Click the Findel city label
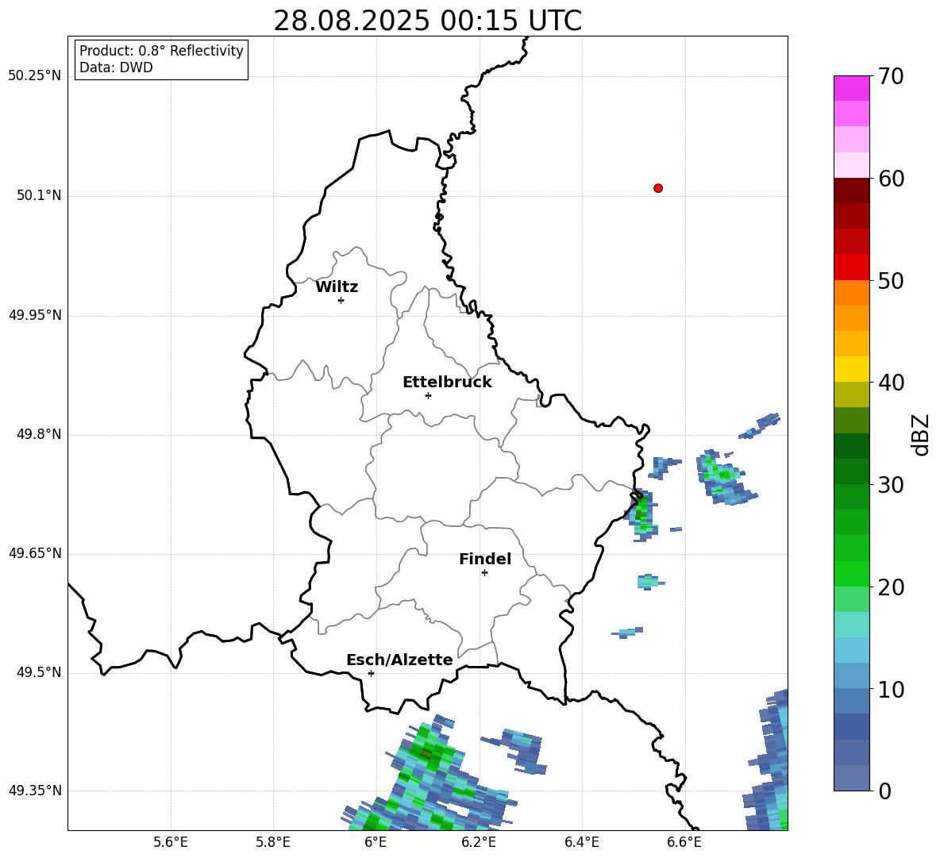 tap(485, 559)
